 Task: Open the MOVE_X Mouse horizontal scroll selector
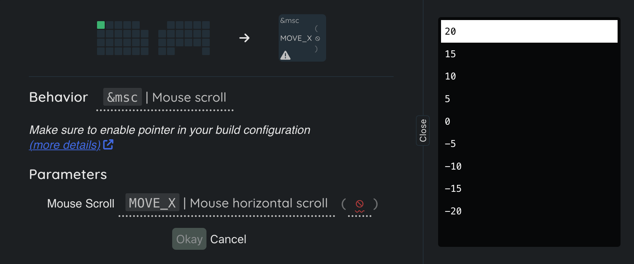click(x=227, y=203)
